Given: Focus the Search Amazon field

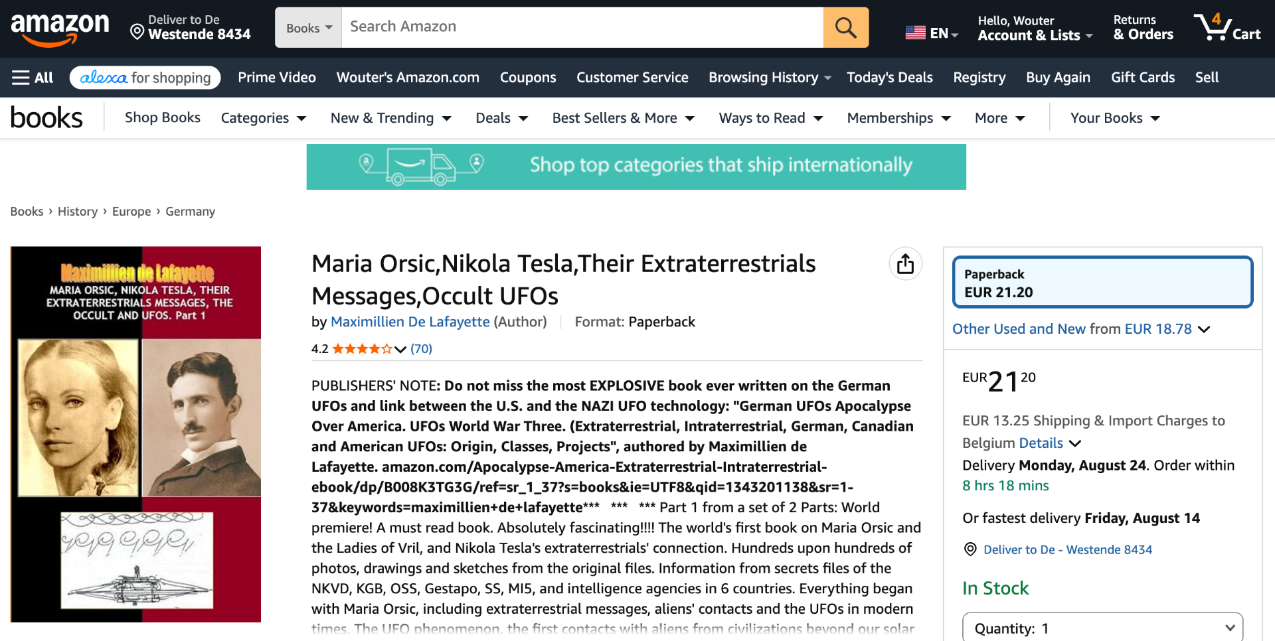Looking at the screenshot, I should pos(582,27).
